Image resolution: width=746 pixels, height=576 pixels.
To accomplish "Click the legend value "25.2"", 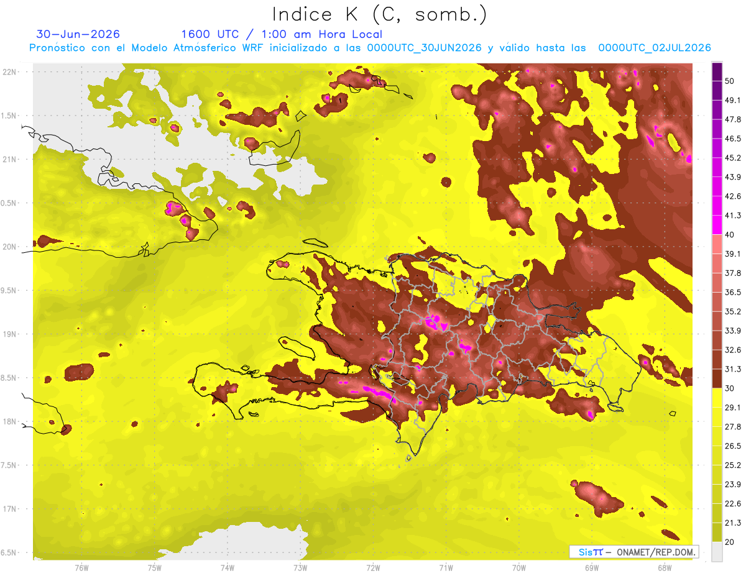I will tap(732, 465).
